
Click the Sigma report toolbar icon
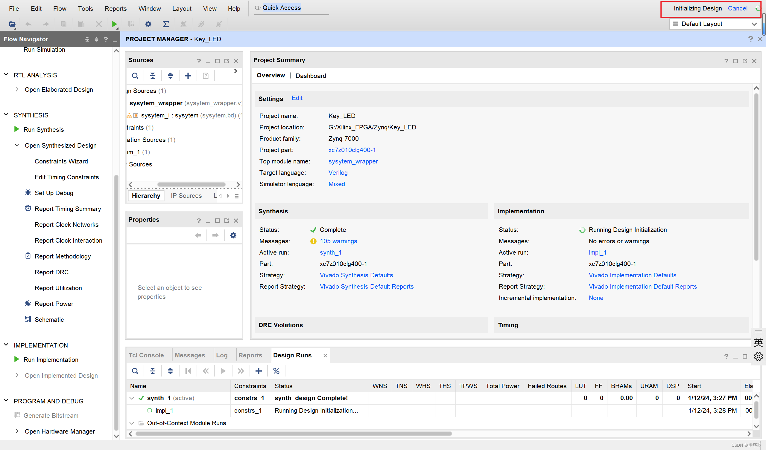(166, 24)
